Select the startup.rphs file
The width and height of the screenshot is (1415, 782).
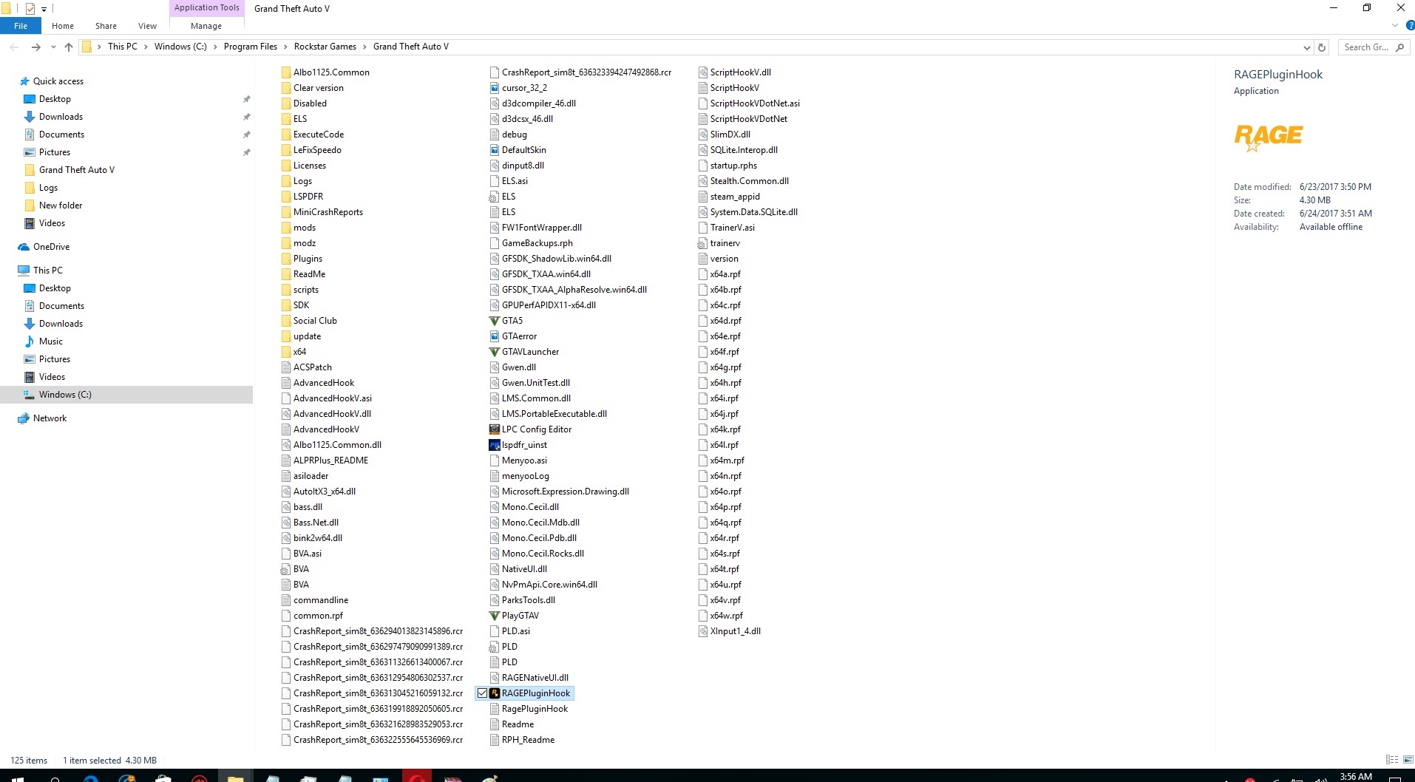coord(727,166)
